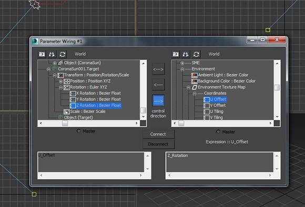Image resolution: width=305 pixels, height=207 pixels.
Task: Select left-to-right control direction arrow
Action: [x=158, y=101]
